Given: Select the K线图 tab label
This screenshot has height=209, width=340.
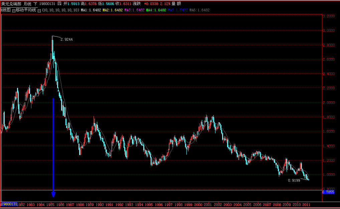Looking at the screenshot, I should (x=6, y=10).
